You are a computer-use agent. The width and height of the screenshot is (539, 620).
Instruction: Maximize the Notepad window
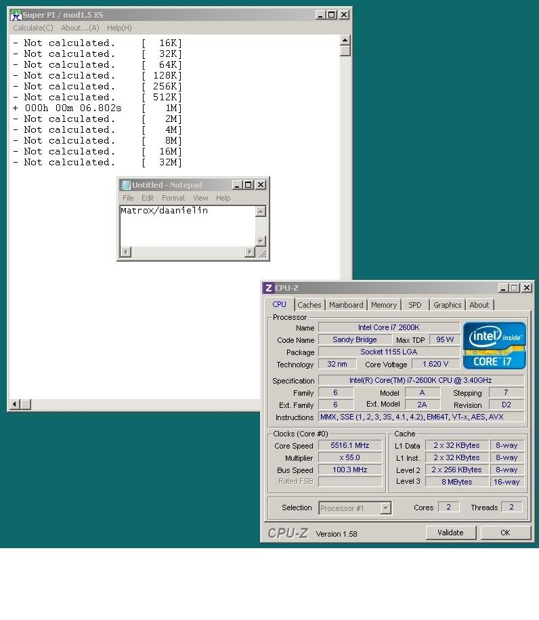[x=249, y=185]
